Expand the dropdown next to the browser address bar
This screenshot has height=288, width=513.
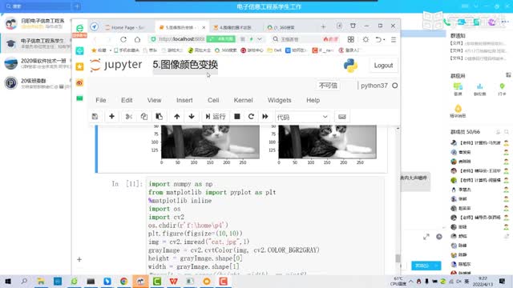click(260, 39)
